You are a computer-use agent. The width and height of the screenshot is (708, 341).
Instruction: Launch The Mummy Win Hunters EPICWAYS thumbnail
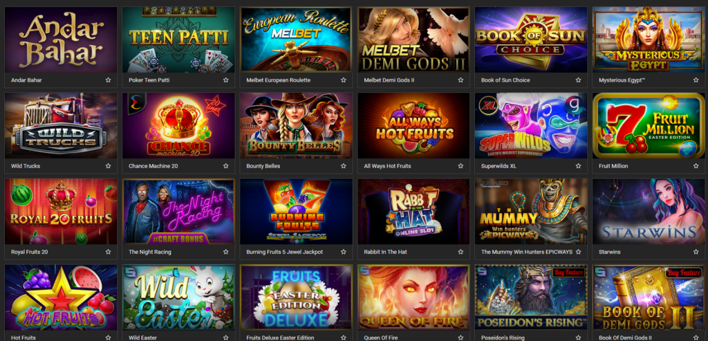click(531, 212)
